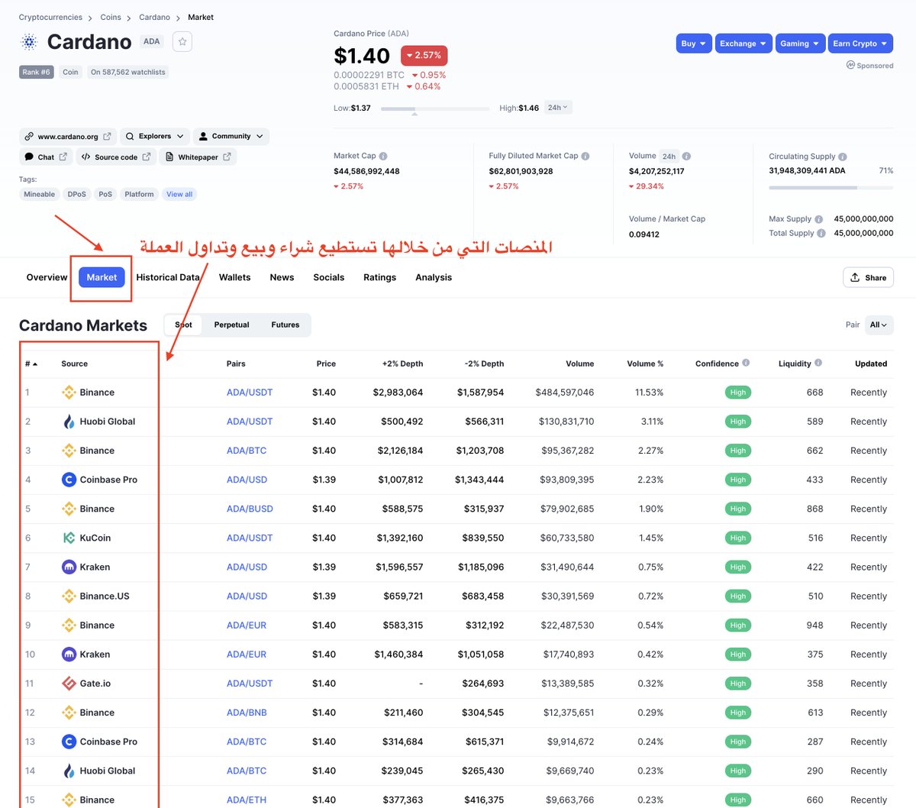
Task: Click the circulating supply progress bar
Action: 831,187
